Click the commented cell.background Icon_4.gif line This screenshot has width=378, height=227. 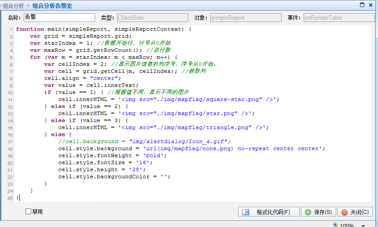coord(144,141)
